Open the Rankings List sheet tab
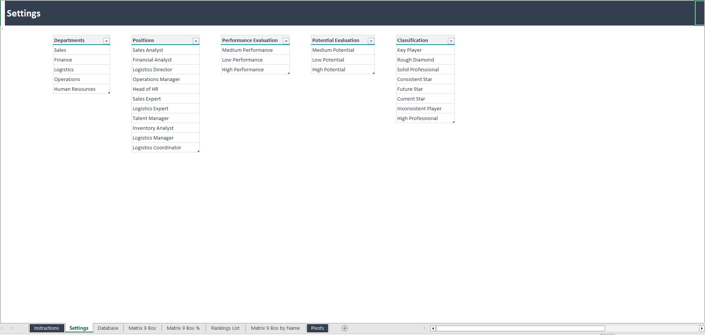 pyautogui.click(x=225, y=328)
